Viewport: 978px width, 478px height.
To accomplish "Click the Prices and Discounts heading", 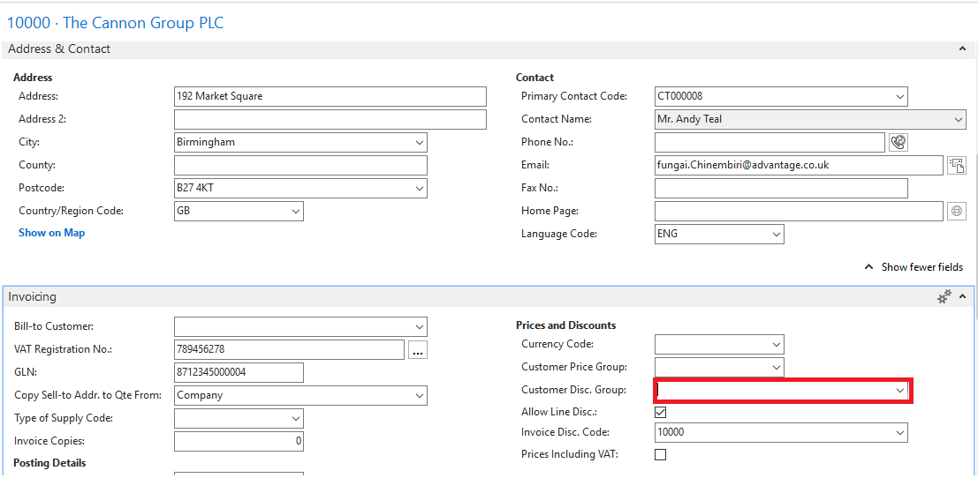I will [565, 325].
